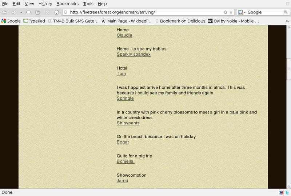Click the site identity icon in address bar

(65, 12)
